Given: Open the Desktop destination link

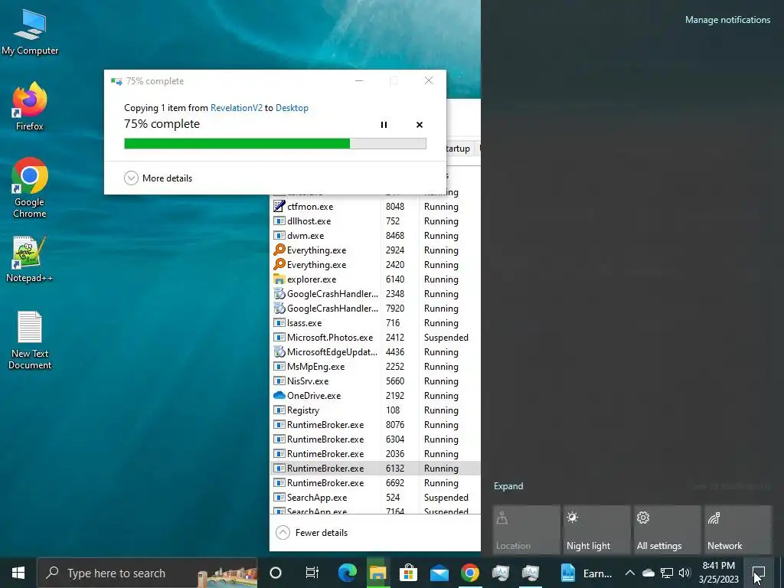Looking at the screenshot, I should coord(292,107).
